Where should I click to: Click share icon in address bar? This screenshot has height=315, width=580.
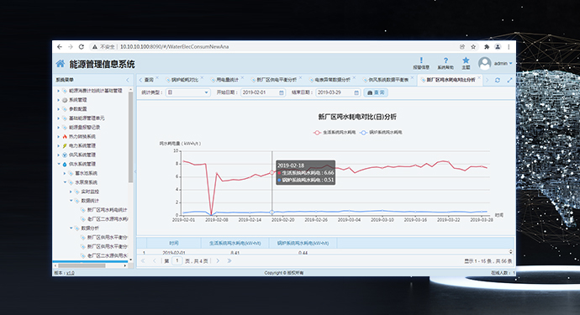(462, 47)
